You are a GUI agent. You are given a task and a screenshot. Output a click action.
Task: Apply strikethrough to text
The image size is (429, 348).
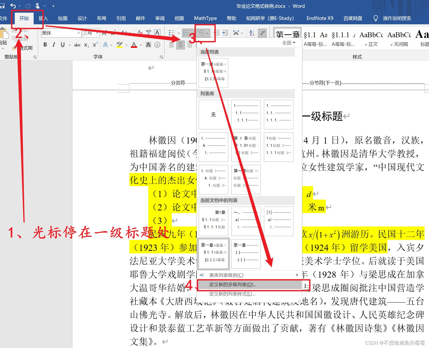[x=77, y=45]
